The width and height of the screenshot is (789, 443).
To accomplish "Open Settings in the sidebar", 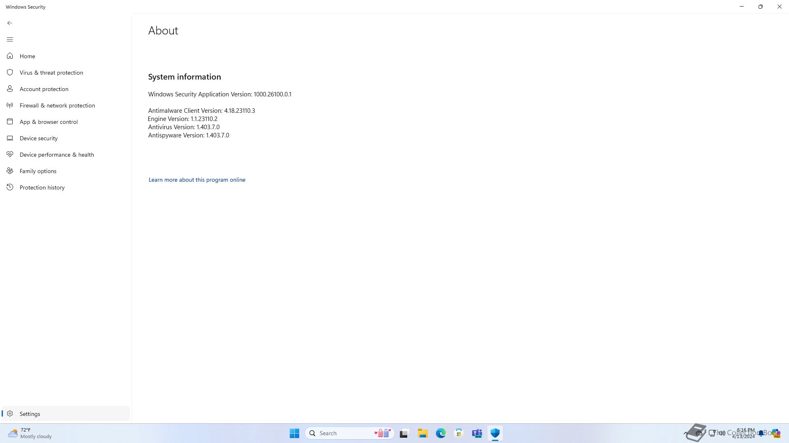I will (x=66, y=413).
